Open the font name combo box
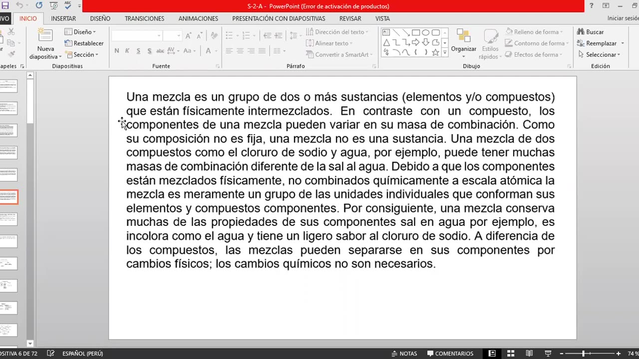 [x=137, y=36]
